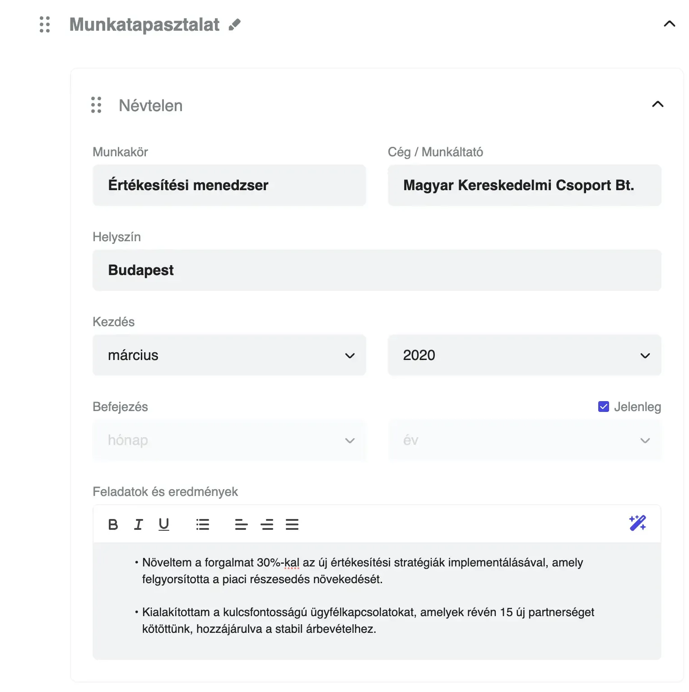This screenshot has width=689, height=692.
Task: Align text to the left
Action: click(241, 524)
